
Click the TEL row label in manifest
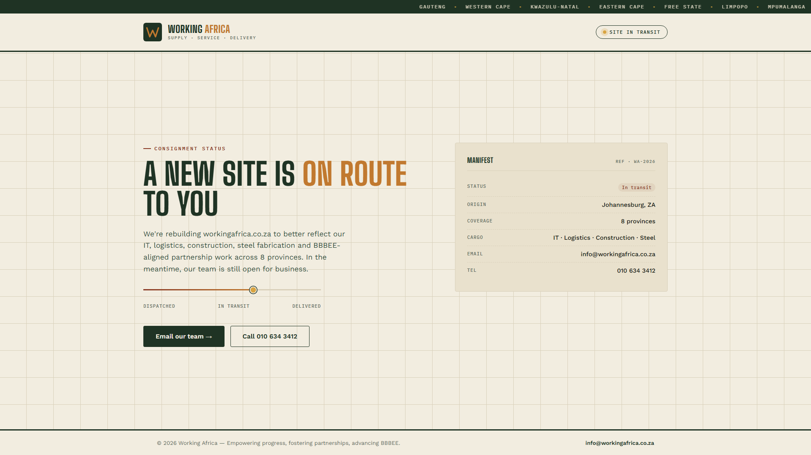pyautogui.click(x=472, y=271)
